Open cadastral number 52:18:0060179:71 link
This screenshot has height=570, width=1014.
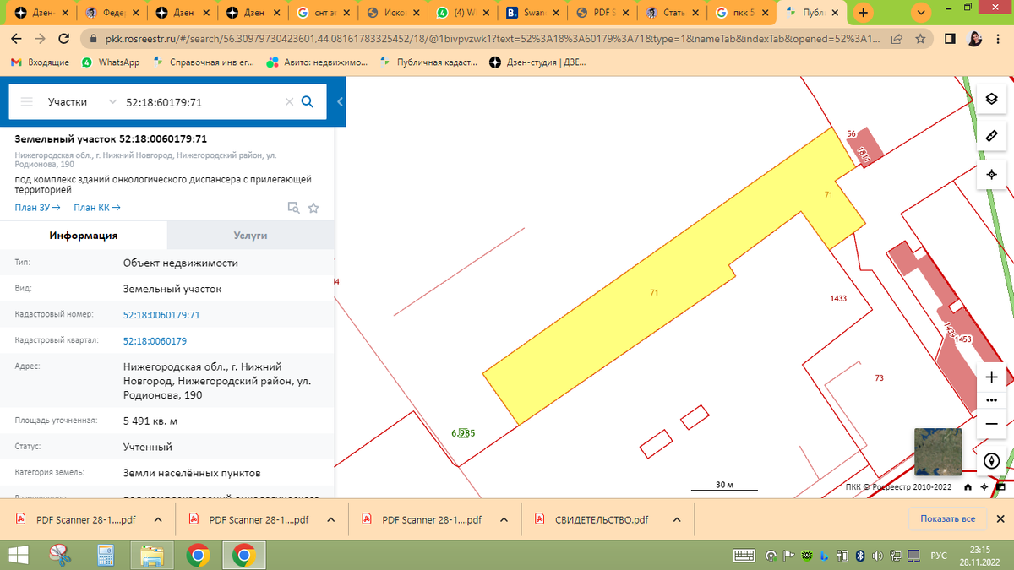click(161, 315)
